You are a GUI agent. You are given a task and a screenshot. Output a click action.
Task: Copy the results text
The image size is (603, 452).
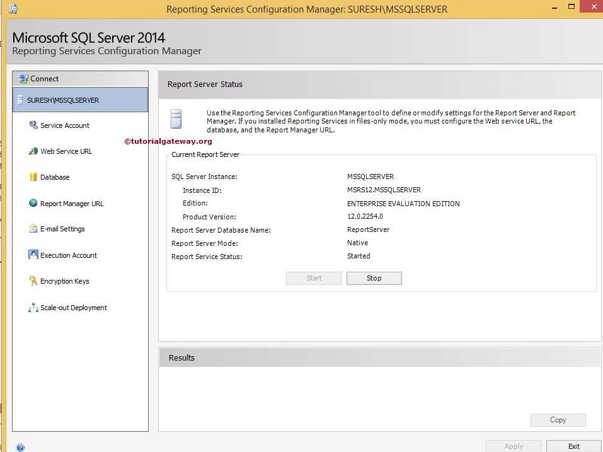coord(558,420)
